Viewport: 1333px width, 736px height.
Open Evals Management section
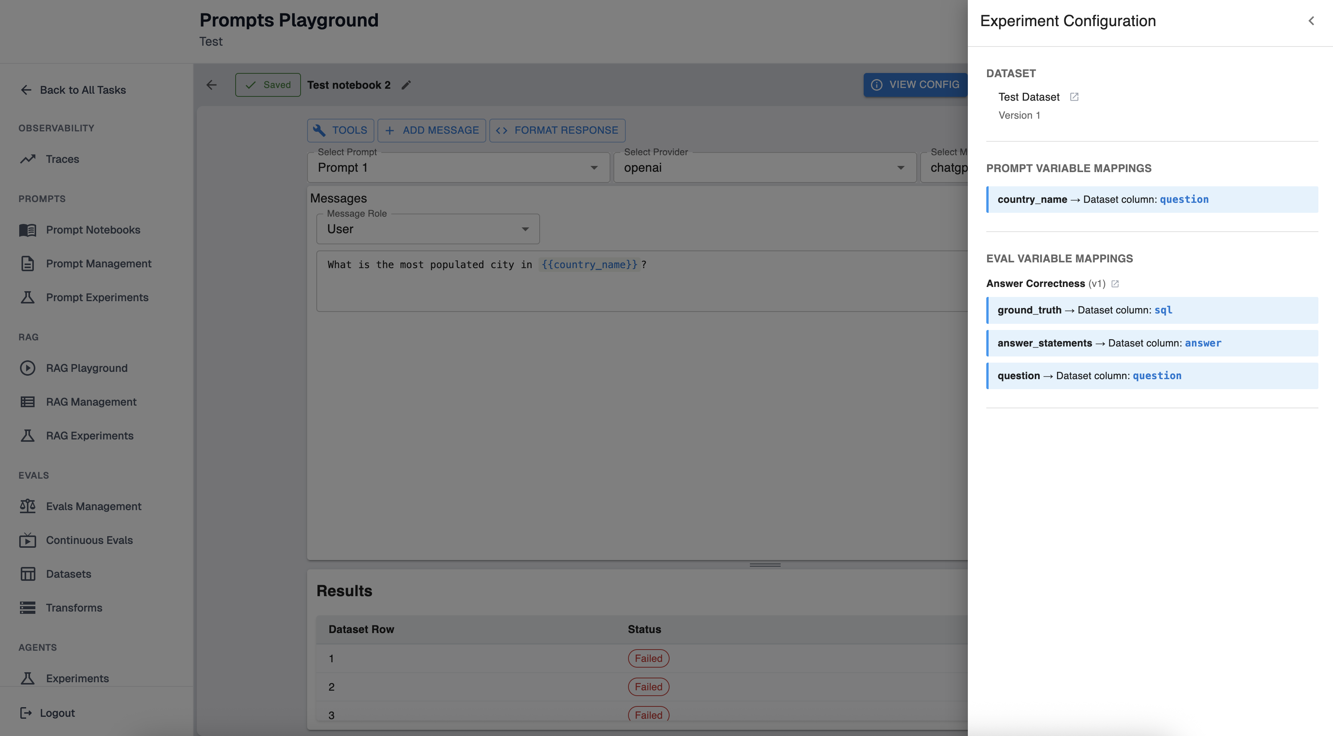(x=93, y=506)
